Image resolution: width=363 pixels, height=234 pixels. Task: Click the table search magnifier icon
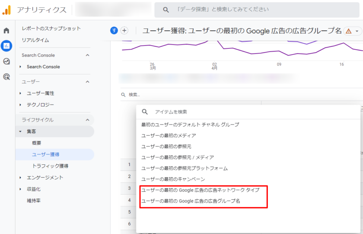[124, 95]
